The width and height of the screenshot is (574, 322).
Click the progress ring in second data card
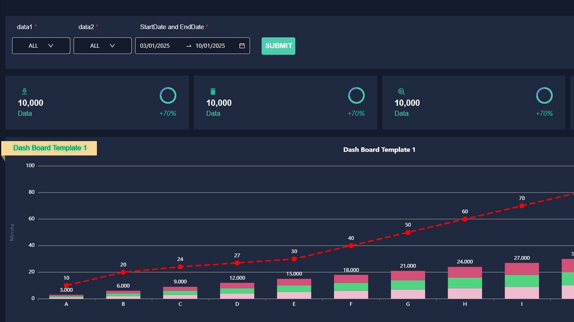(x=356, y=96)
